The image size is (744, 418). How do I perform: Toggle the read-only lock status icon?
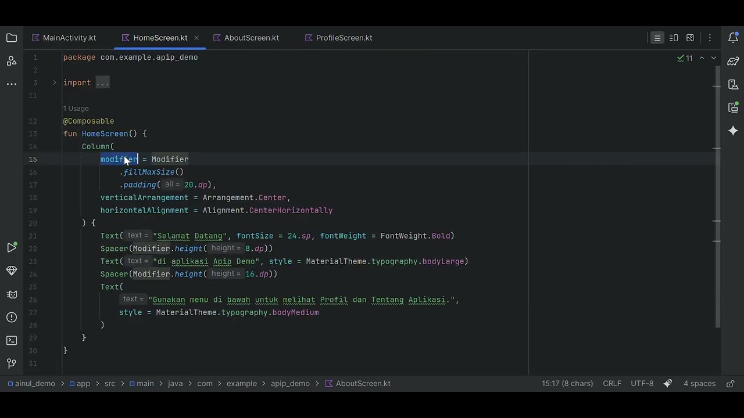731,384
